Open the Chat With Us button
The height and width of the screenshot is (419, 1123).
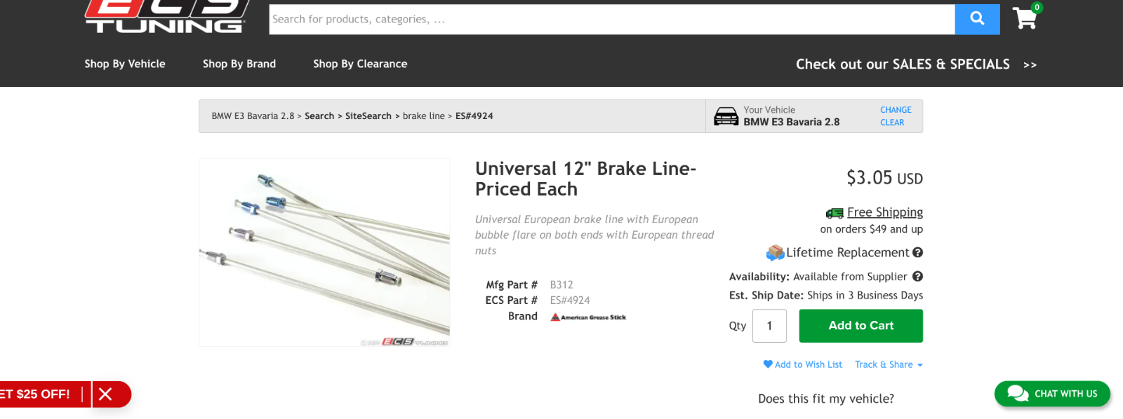coord(1052,394)
